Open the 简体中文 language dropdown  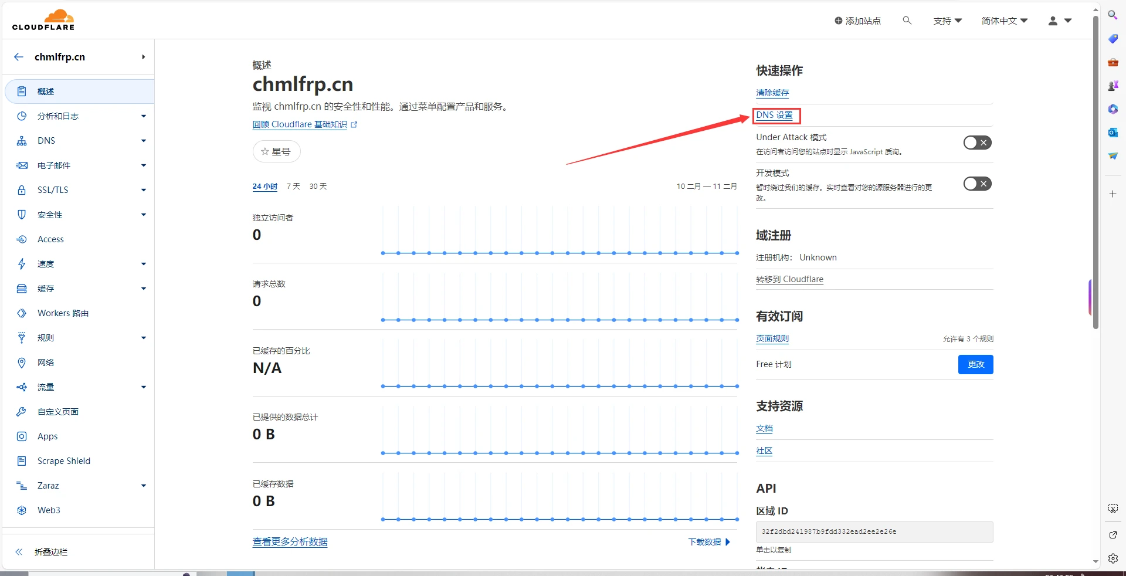coord(1004,21)
